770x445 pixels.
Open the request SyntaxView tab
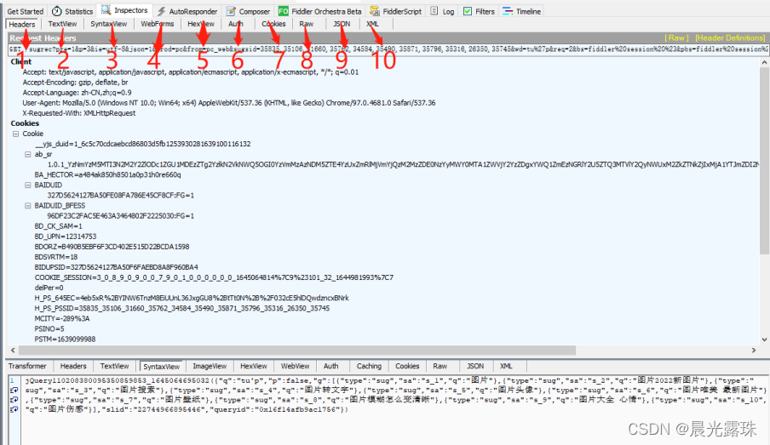[108, 24]
